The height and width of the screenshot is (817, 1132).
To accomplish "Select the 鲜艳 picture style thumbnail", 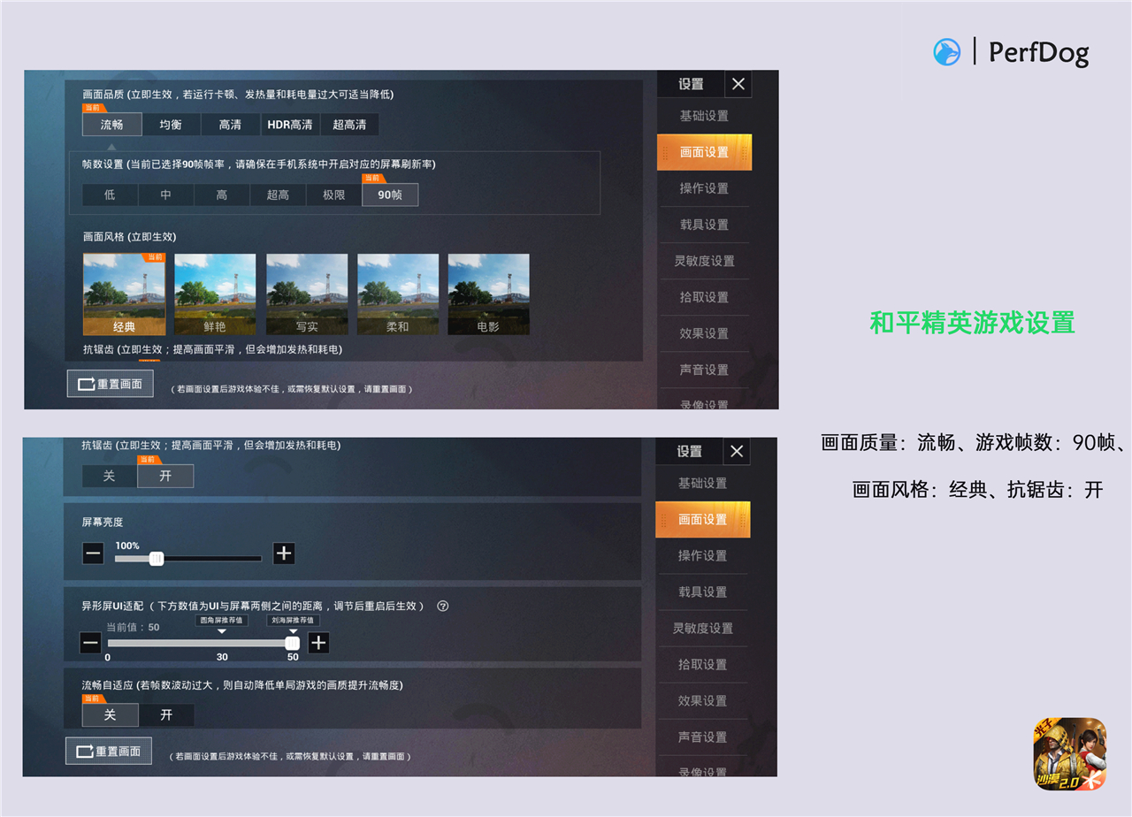I will [x=215, y=294].
